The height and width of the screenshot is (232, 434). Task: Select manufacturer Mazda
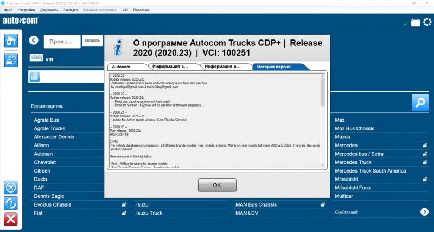[343, 137]
